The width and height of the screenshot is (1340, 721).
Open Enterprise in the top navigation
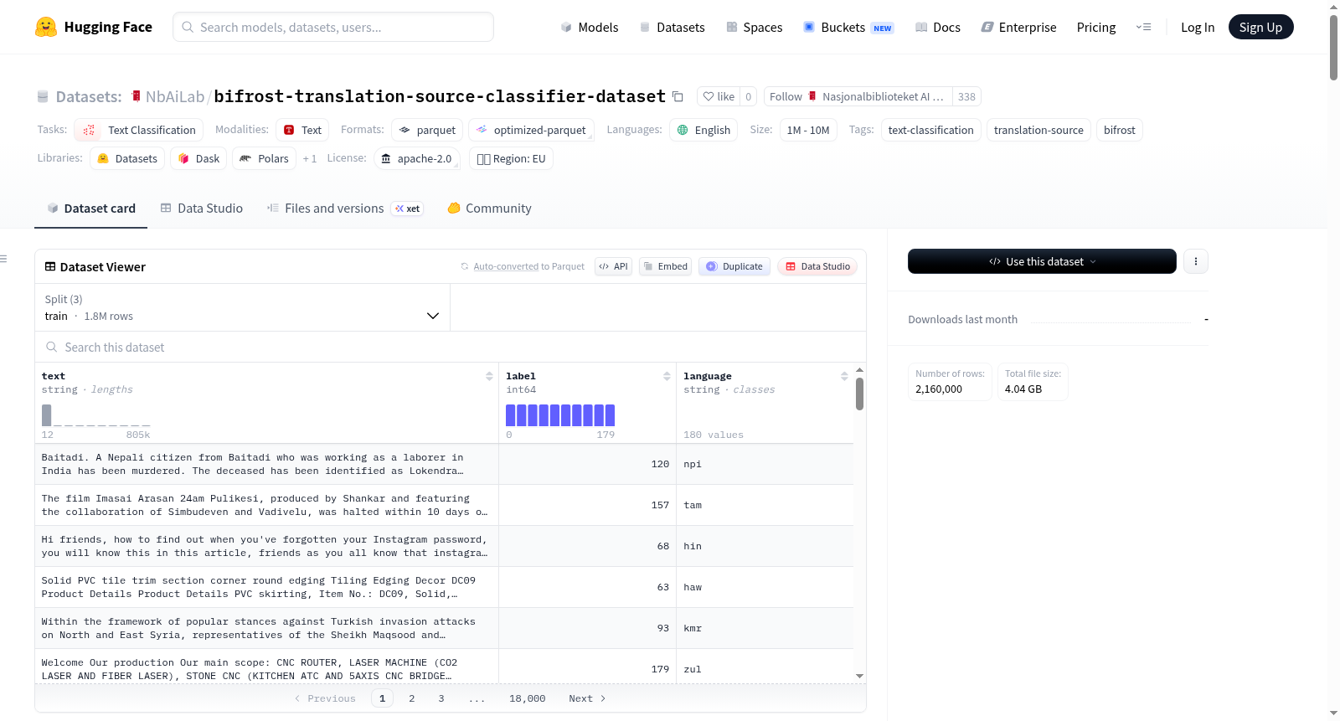click(x=1018, y=27)
